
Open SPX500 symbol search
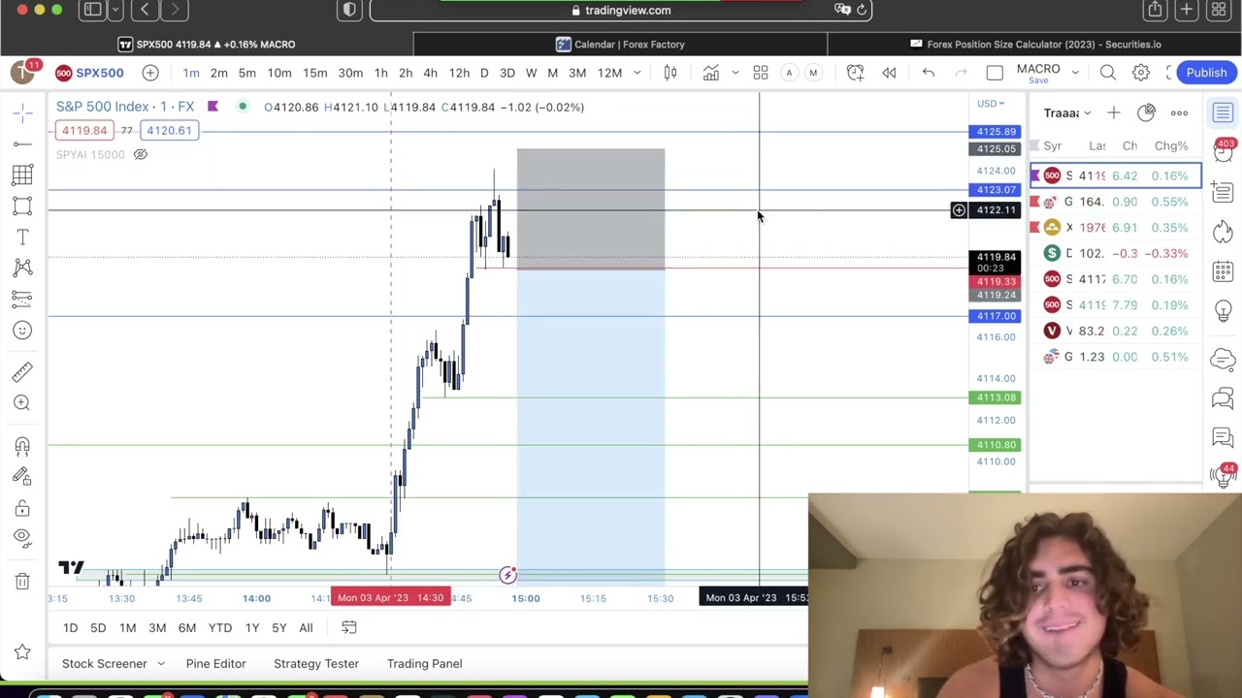(90, 73)
